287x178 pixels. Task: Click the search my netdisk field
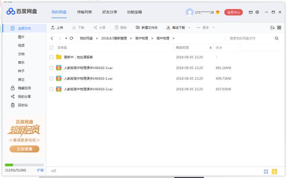click(x=251, y=38)
